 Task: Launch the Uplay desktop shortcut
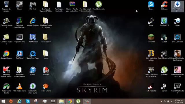pos(177,22)
